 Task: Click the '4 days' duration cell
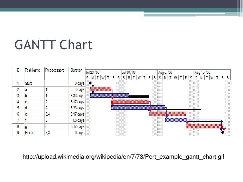tap(76, 90)
